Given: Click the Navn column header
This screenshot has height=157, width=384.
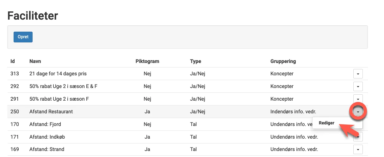Looking at the screenshot, I should point(35,61).
